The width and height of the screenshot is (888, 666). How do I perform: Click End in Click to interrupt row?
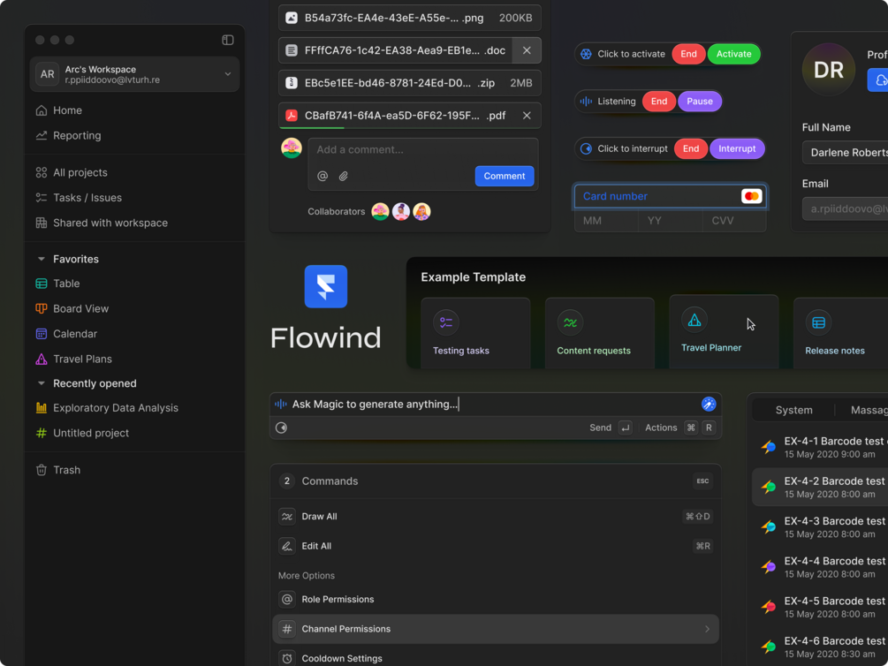pos(691,148)
